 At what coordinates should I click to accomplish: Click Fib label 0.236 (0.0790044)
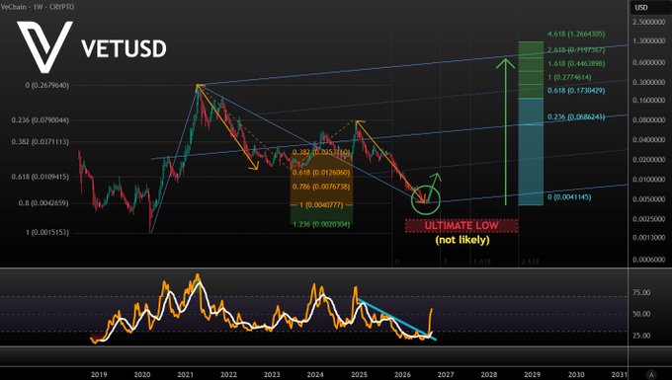pos(40,120)
